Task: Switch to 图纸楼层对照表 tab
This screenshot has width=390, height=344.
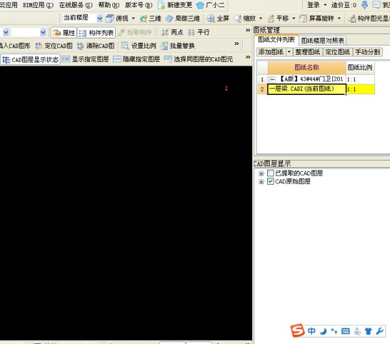Action: pos(322,40)
